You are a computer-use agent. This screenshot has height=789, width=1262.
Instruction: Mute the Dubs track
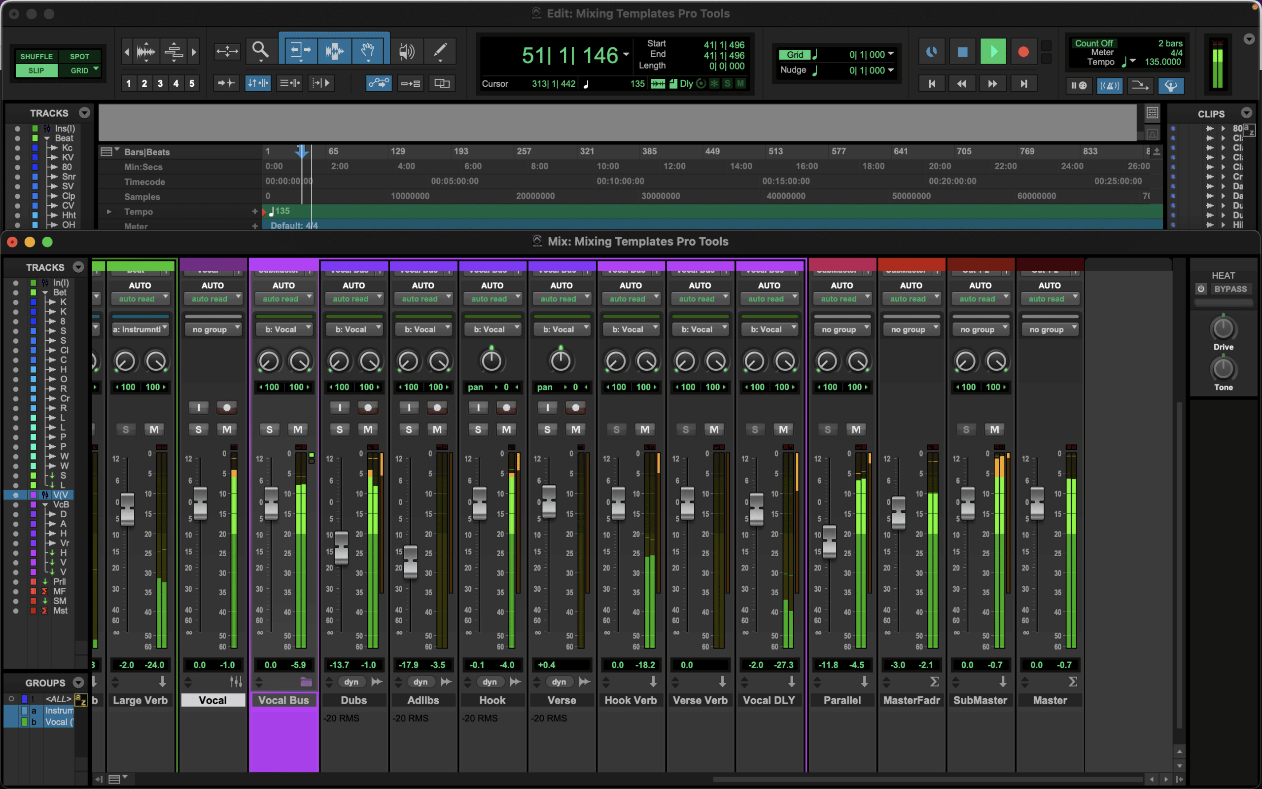368,430
